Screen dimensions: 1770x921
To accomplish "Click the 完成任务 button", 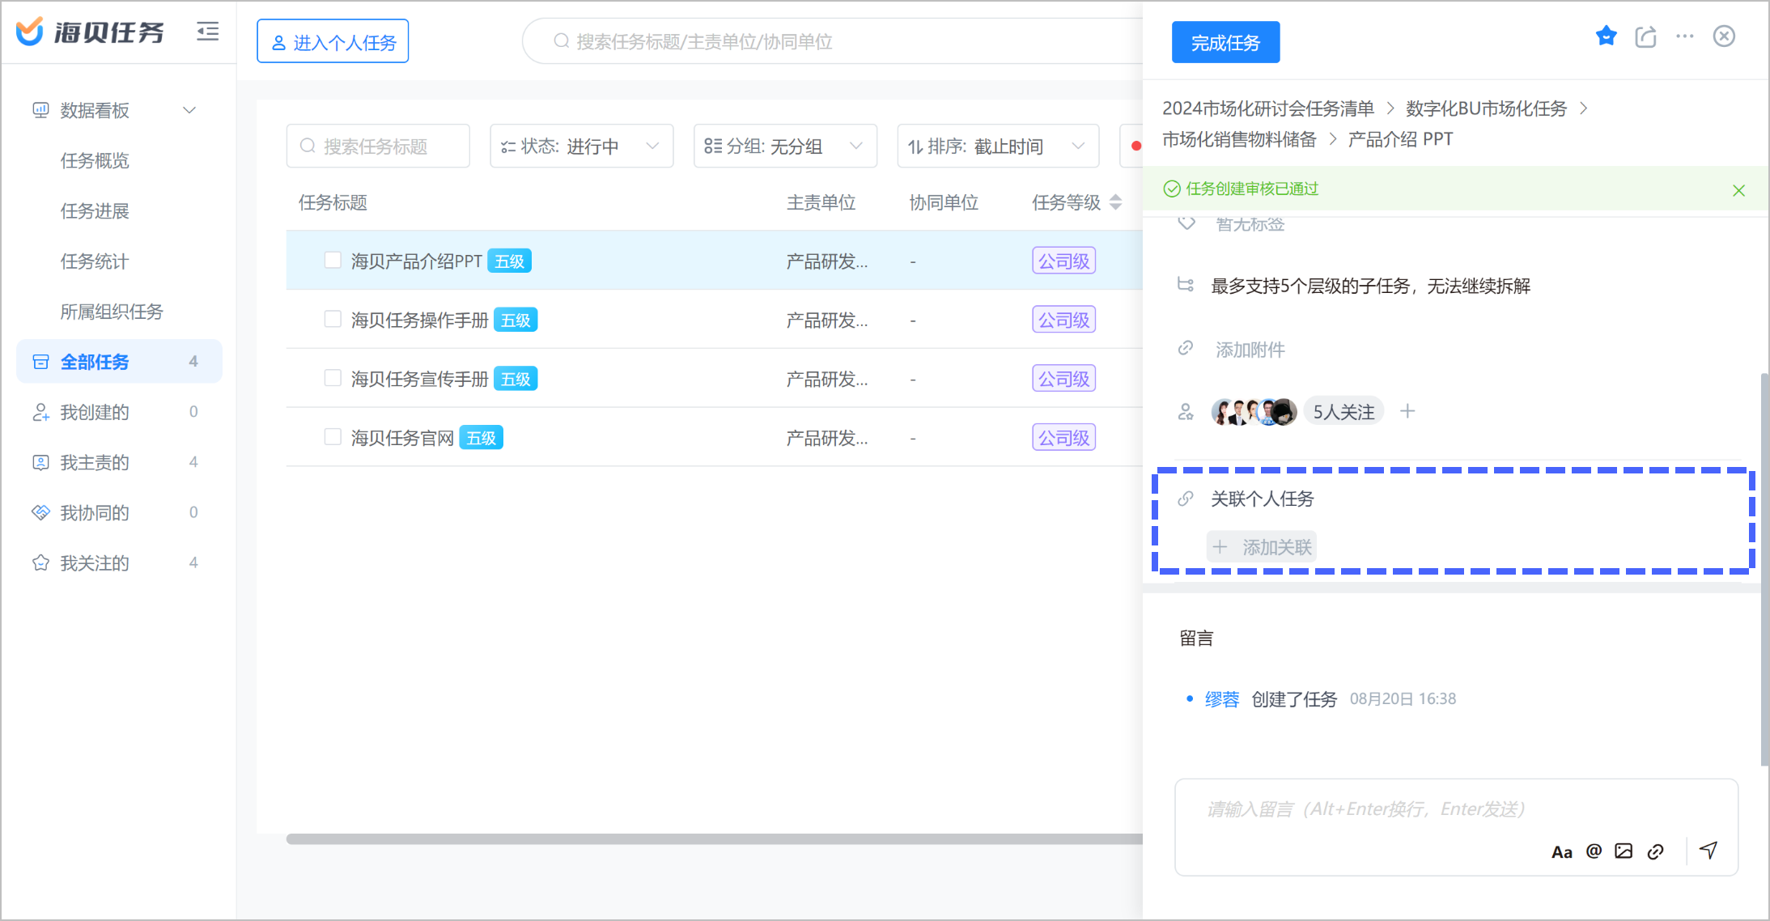I will pos(1225,42).
